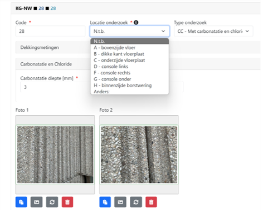Choose option F - console rechts

[130, 73]
